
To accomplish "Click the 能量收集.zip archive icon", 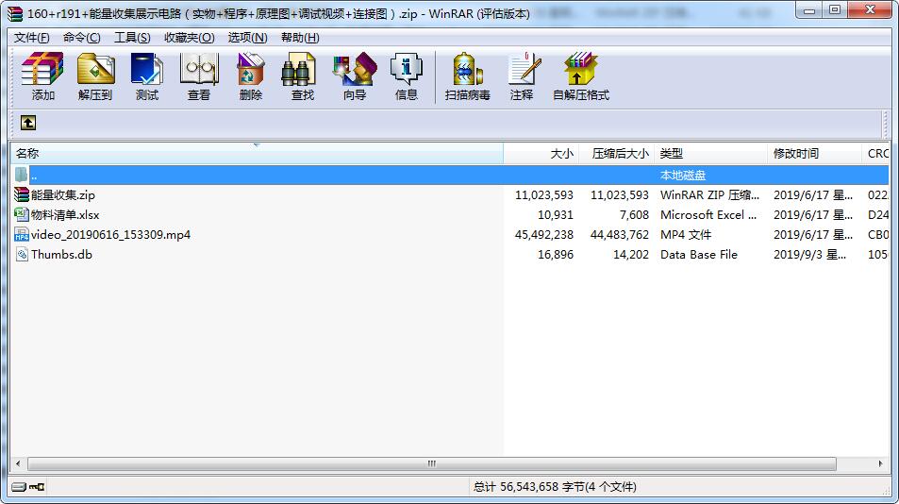I will pyautogui.click(x=21, y=195).
